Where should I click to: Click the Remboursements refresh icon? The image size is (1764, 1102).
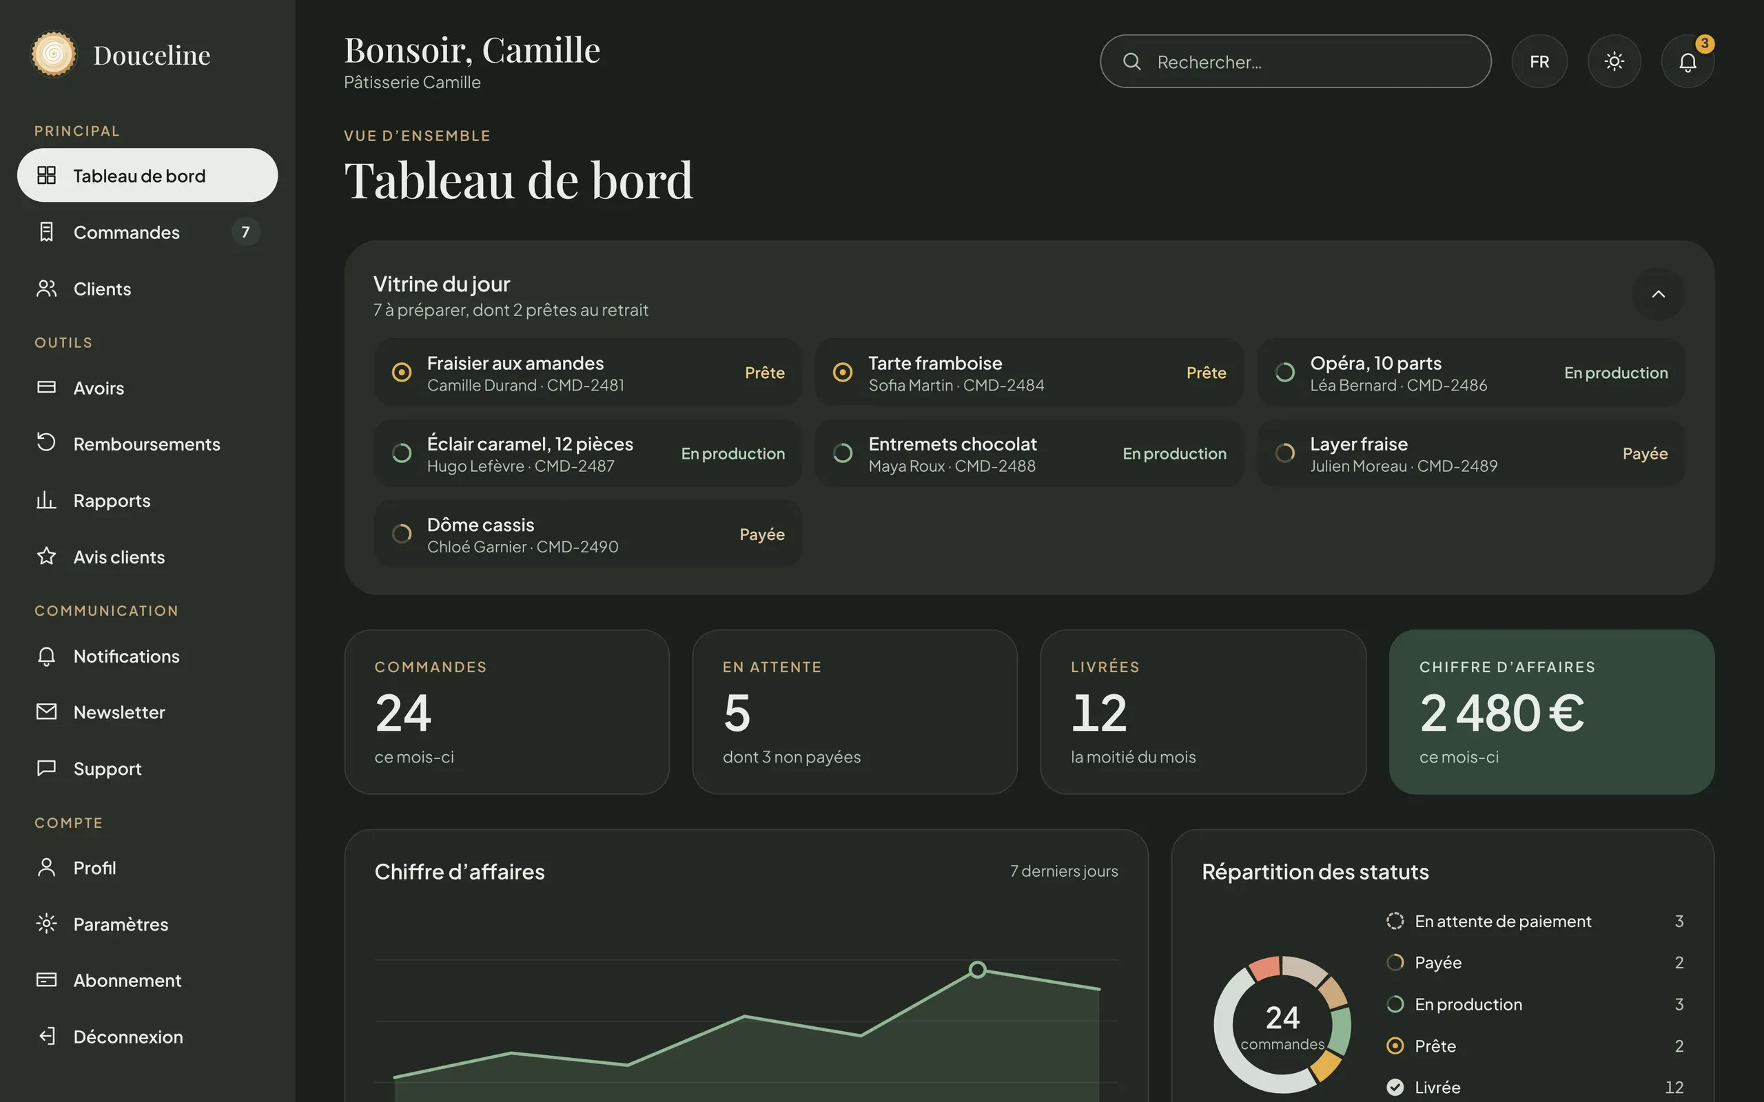point(47,442)
